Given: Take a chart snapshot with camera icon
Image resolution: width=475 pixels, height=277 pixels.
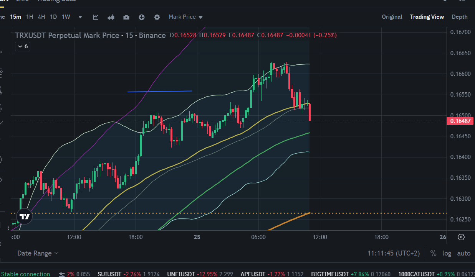Looking at the screenshot, I should (x=126, y=17).
